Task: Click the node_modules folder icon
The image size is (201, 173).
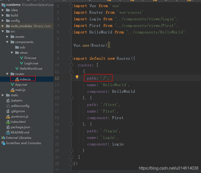Action: (8, 26)
